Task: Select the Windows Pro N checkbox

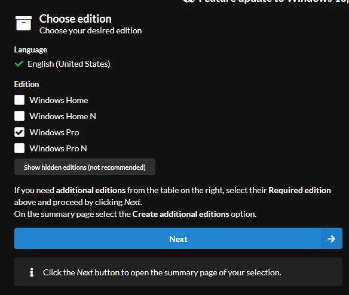Action: (19, 148)
